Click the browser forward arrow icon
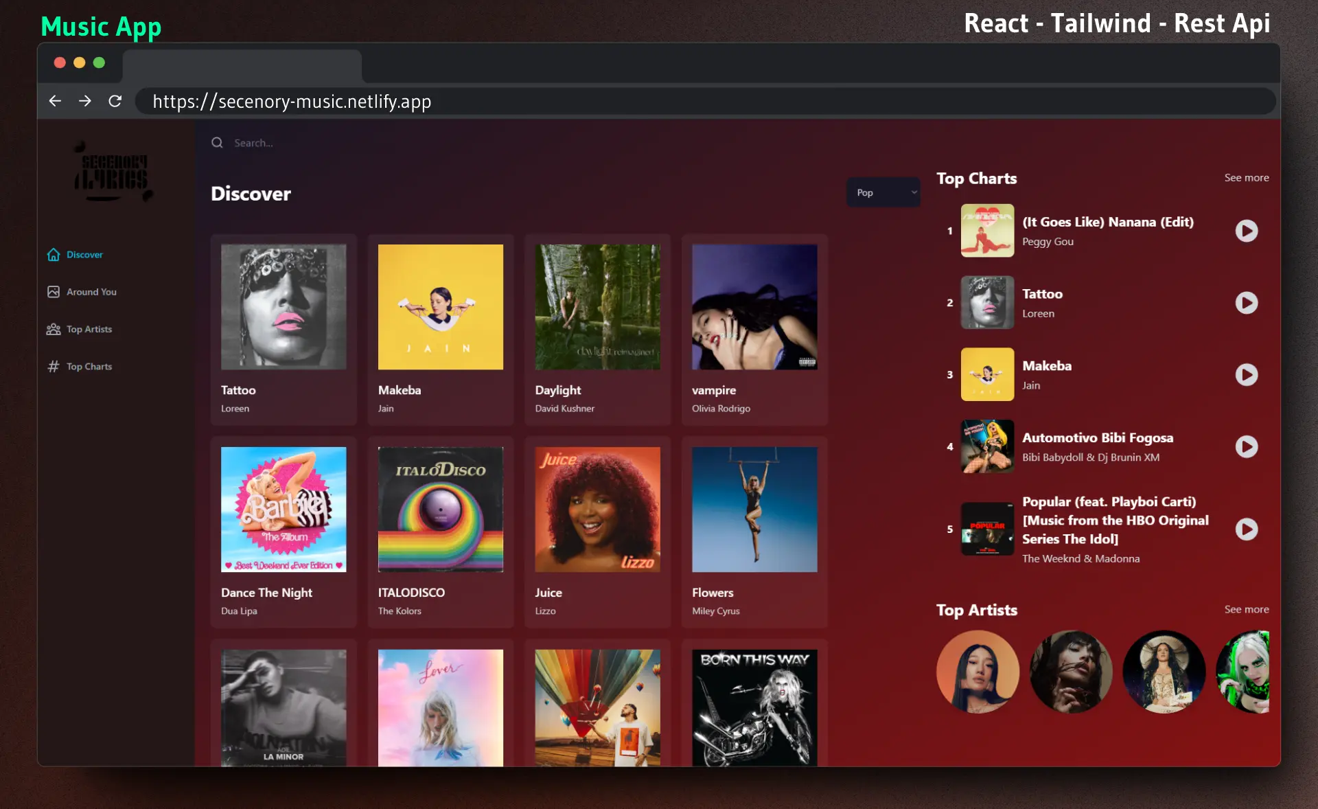The width and height of the screenshot is (1318, 809). [85, 101]
